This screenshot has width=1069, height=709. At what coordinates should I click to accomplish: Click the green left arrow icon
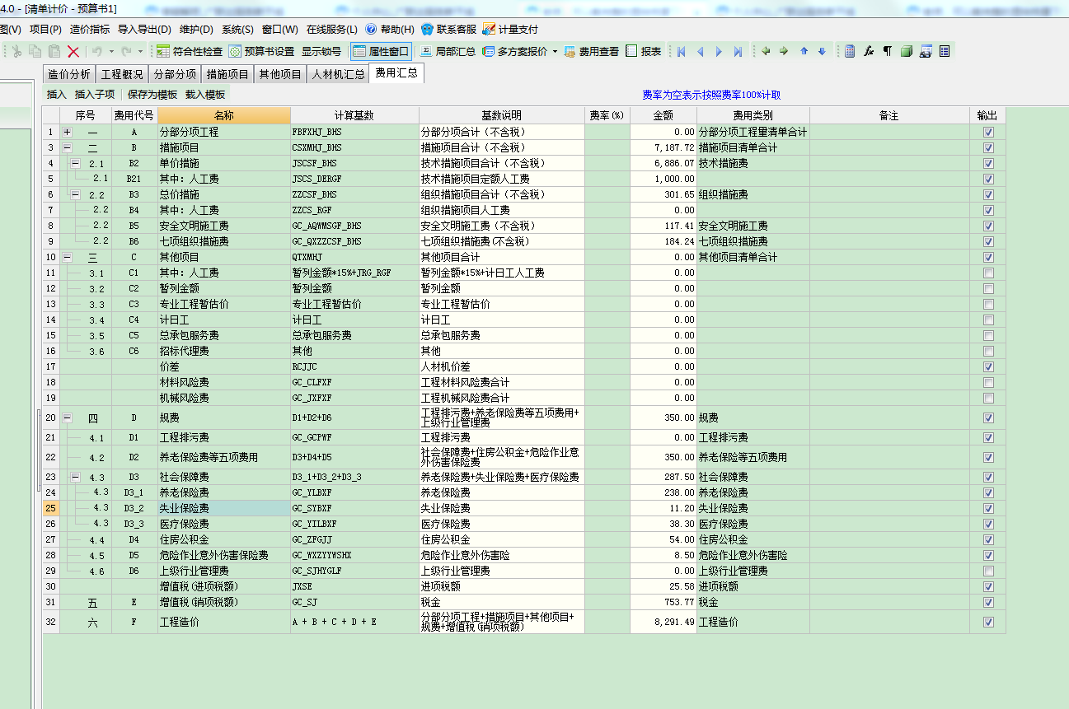766,51
